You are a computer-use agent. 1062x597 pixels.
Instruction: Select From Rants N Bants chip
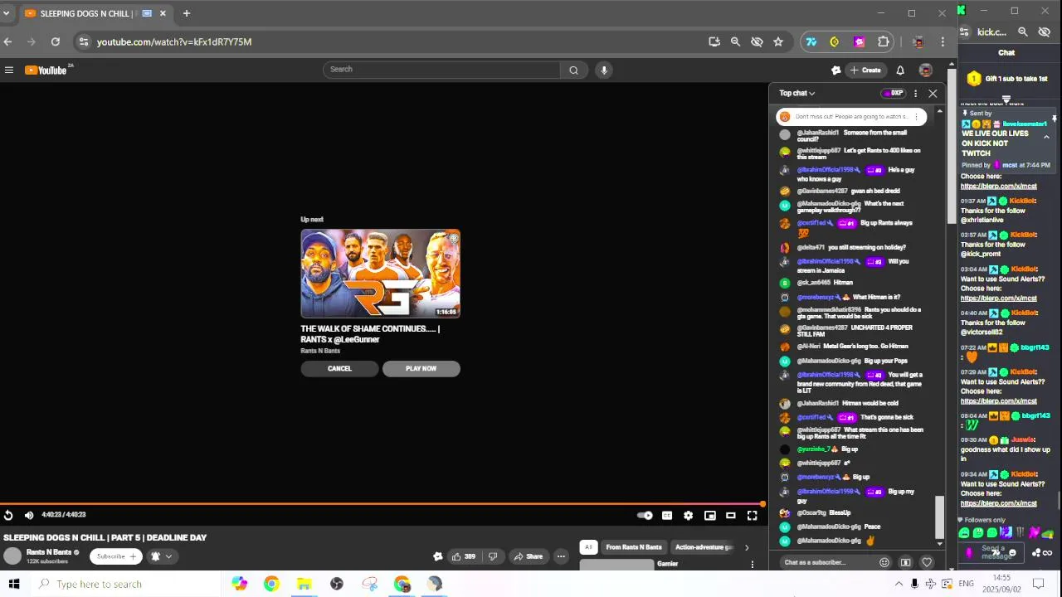click(x=634, y=547)
